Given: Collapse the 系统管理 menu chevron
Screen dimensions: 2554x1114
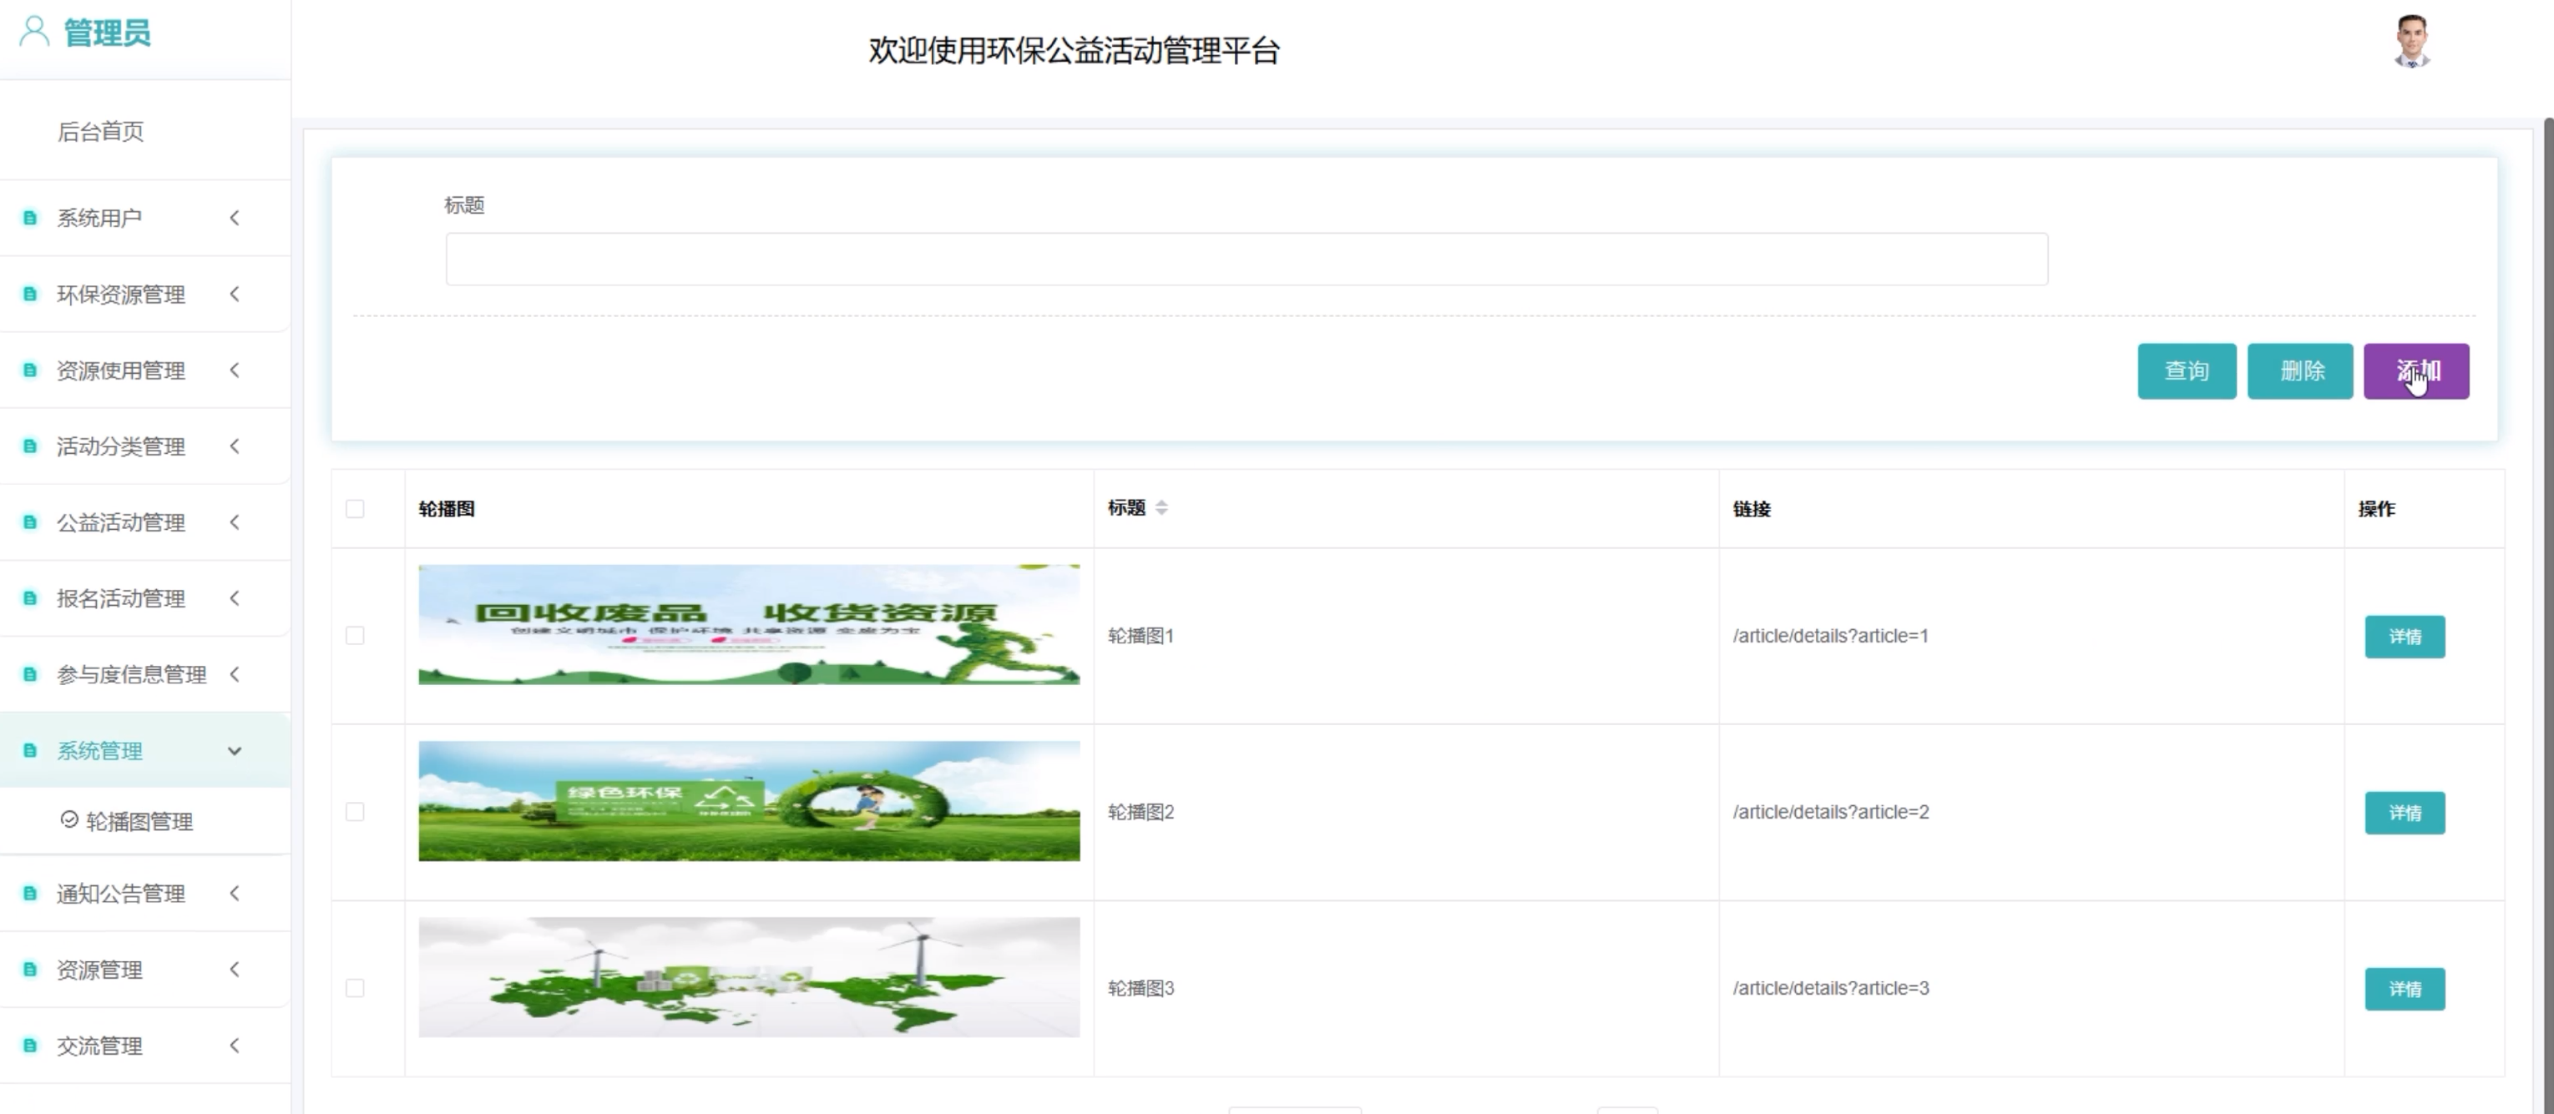Looking at the screenshot, I should coord(235,750).
